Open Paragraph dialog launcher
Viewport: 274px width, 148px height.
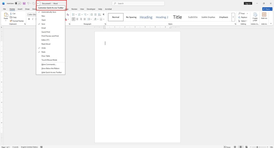coord(105,24)
